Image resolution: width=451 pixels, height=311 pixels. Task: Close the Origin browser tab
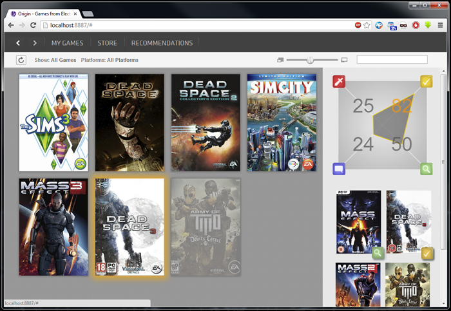75,14
